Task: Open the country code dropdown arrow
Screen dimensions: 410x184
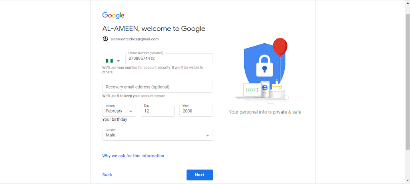Action: [118, 61]
